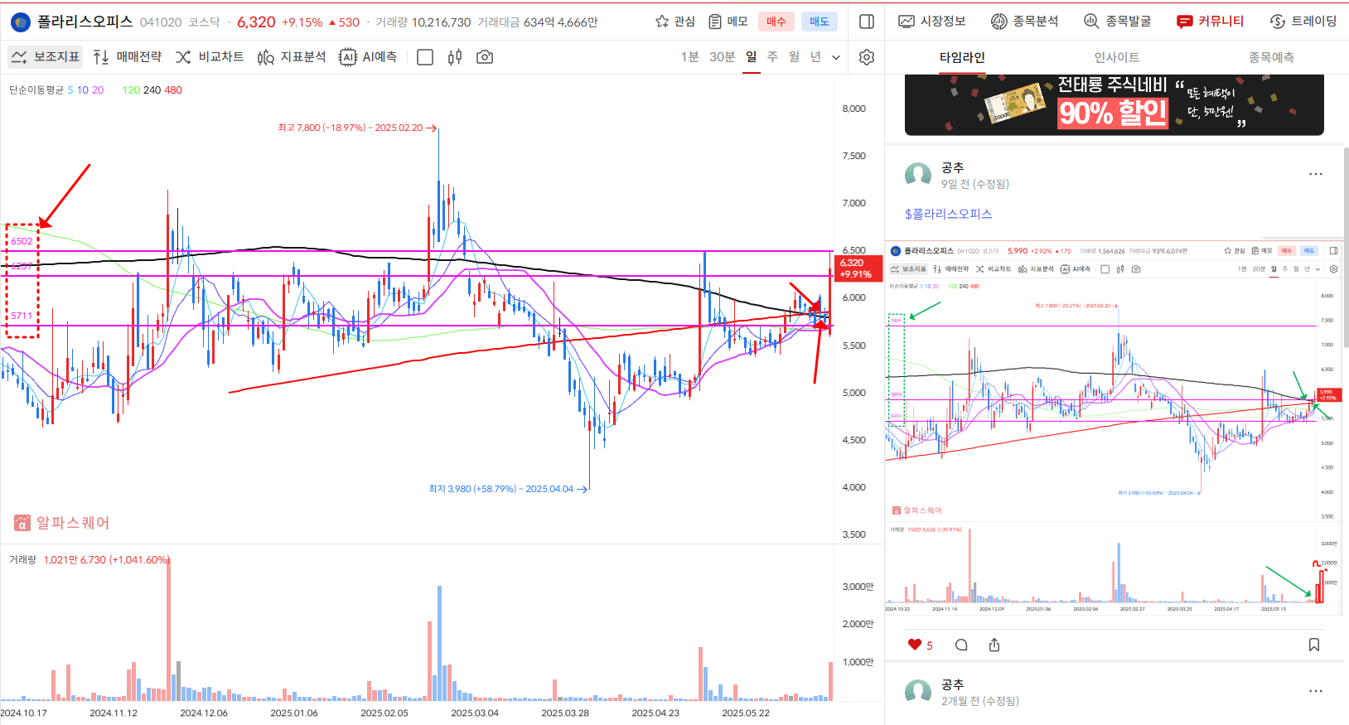The image size is (1349, 725).
Task: Click 공추 username on first post
Action: [x=952, y=167]
